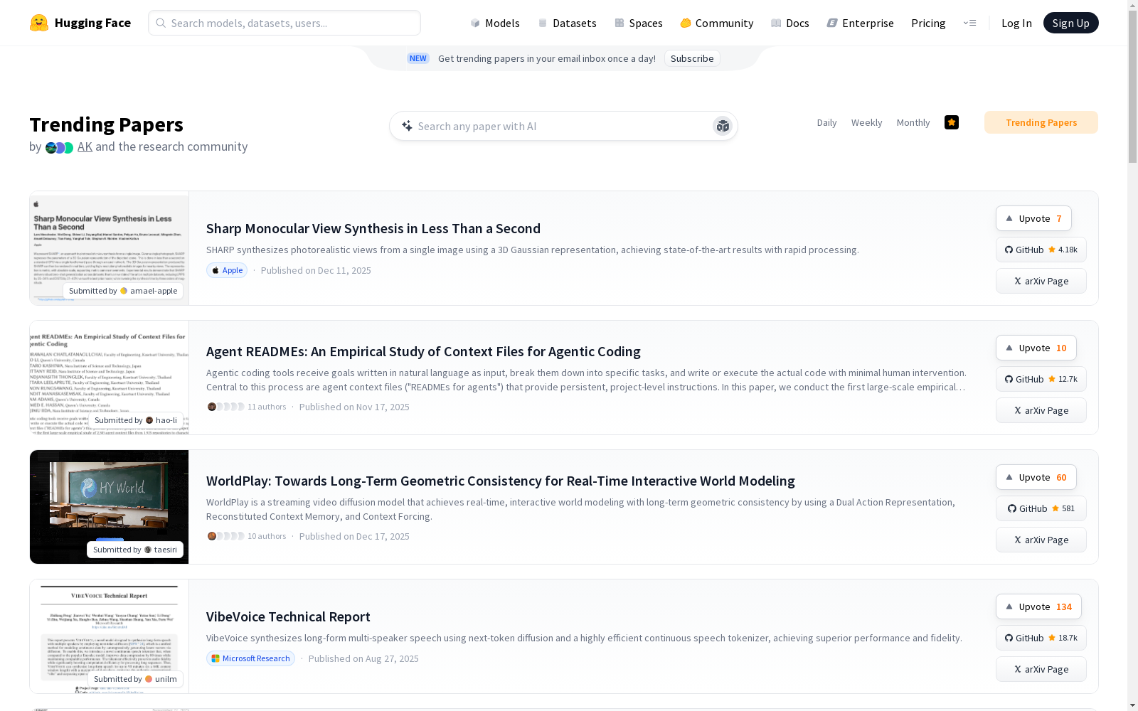This screenshot has height=711, width=1138.
Task: Click the NEW badge in the banner
Action: coord(418,58)
